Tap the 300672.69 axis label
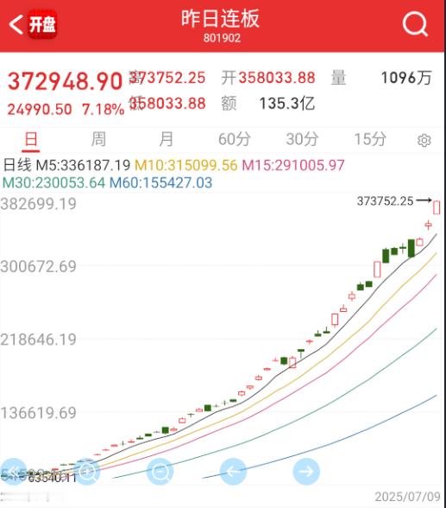 [x=38, y=267]
